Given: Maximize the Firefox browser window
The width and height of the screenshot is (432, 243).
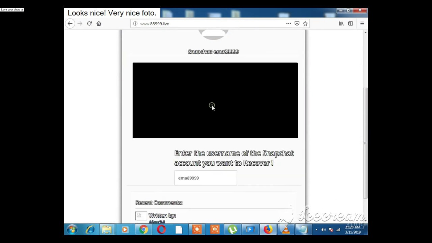Looking at the screenshot, I should pos(348,10).
